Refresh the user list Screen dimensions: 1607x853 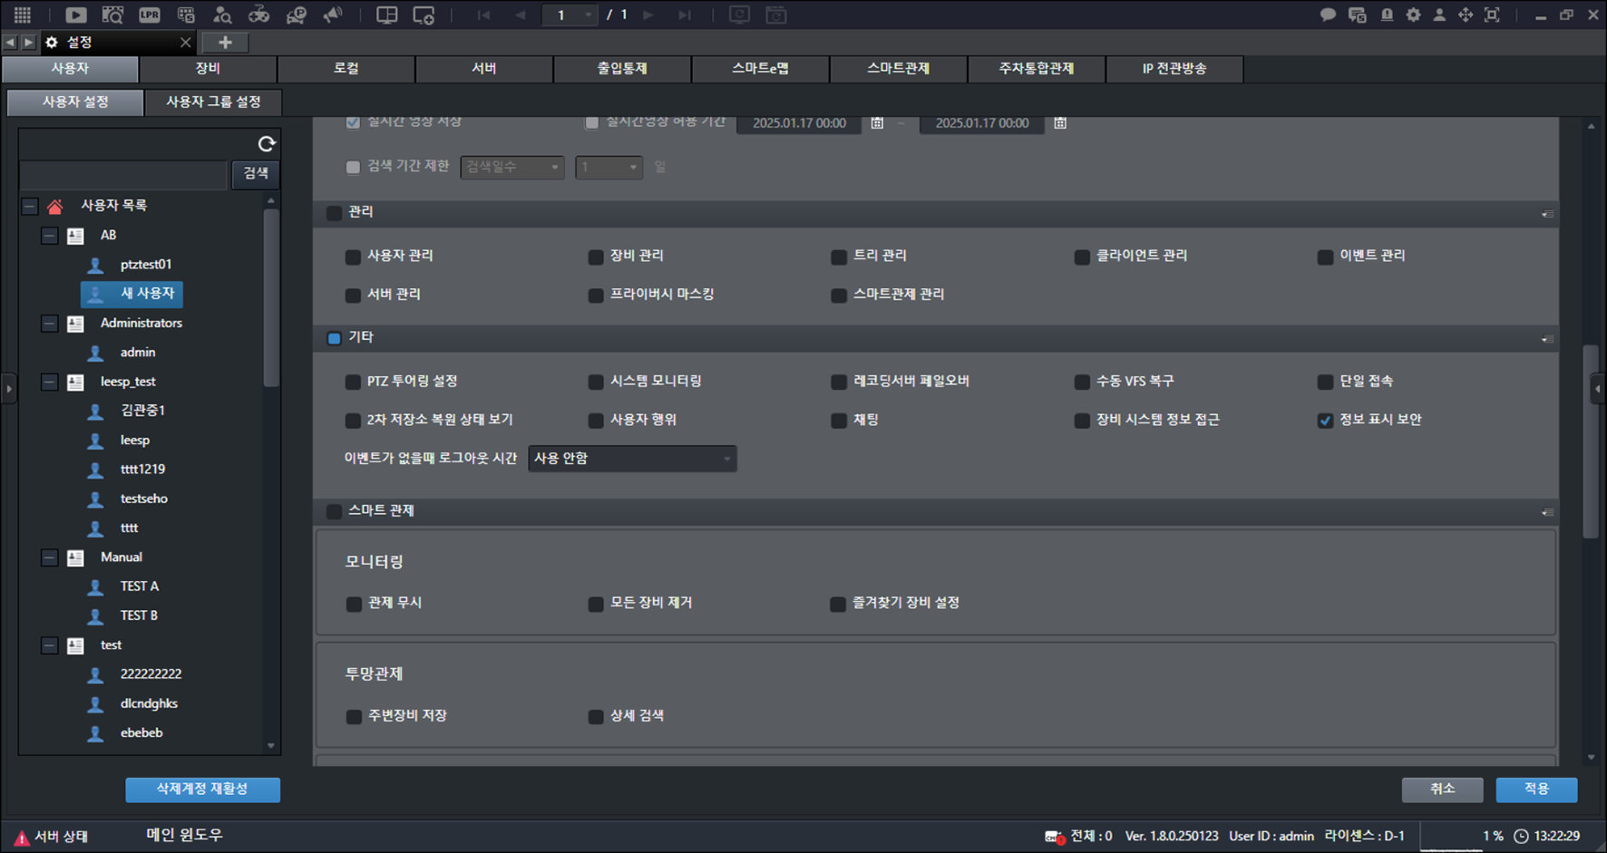pyautogui.click(x=267, y=143)
